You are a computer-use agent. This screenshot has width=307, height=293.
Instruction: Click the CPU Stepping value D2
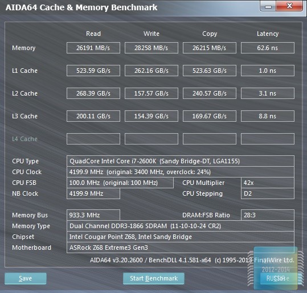coord(268,193)
